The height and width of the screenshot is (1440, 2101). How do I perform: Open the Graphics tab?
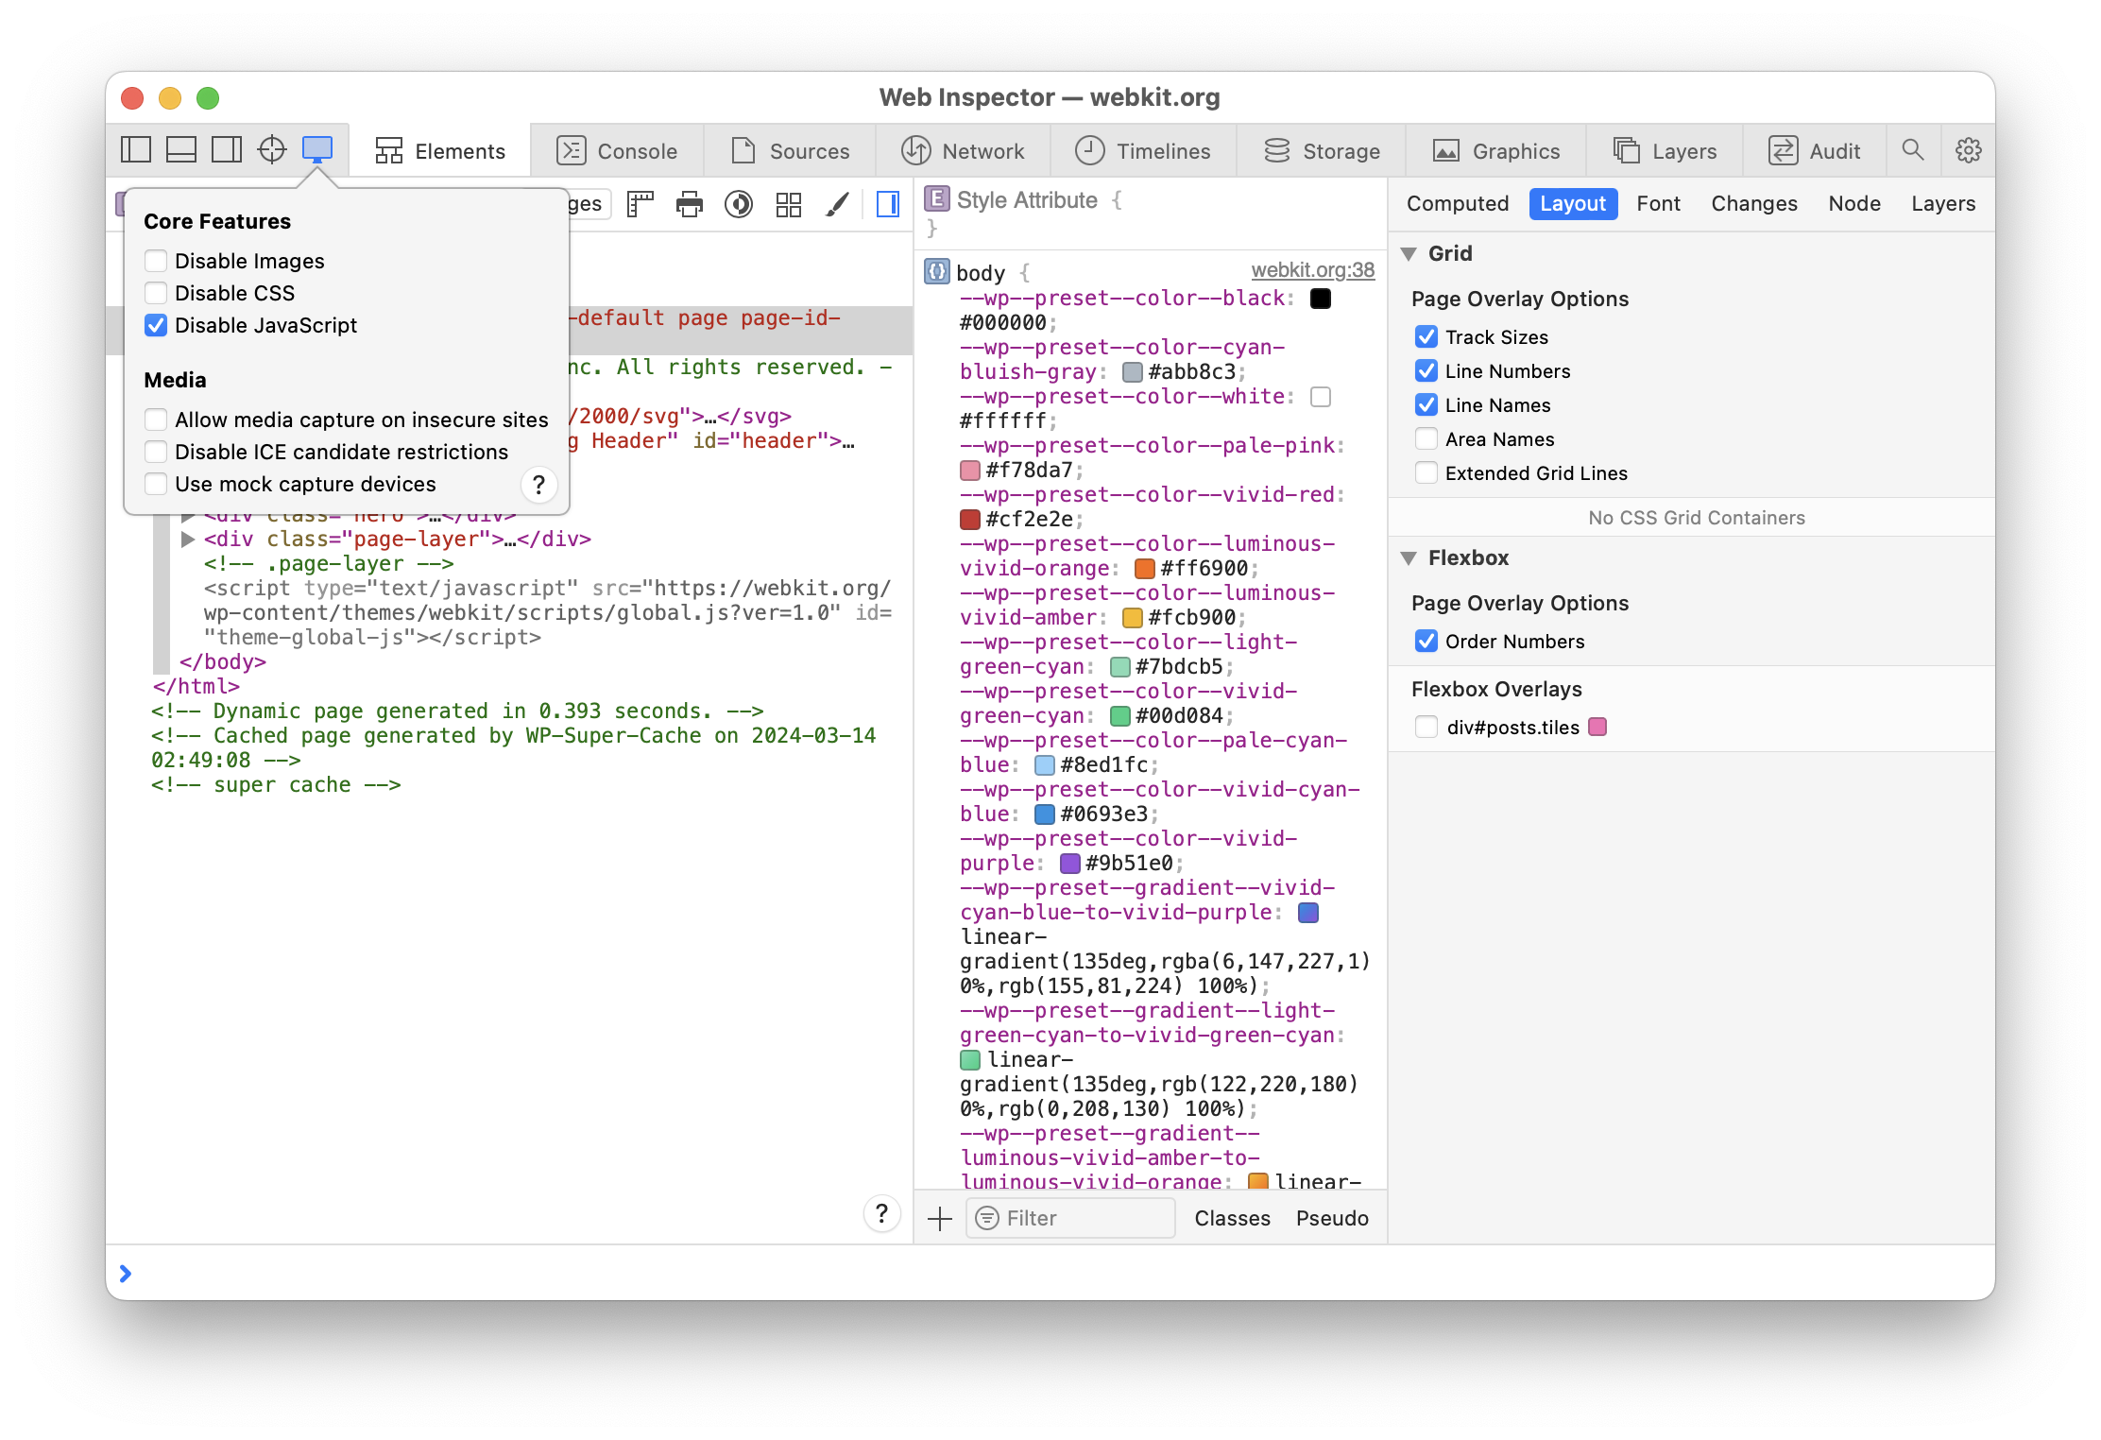[1496, 151]
